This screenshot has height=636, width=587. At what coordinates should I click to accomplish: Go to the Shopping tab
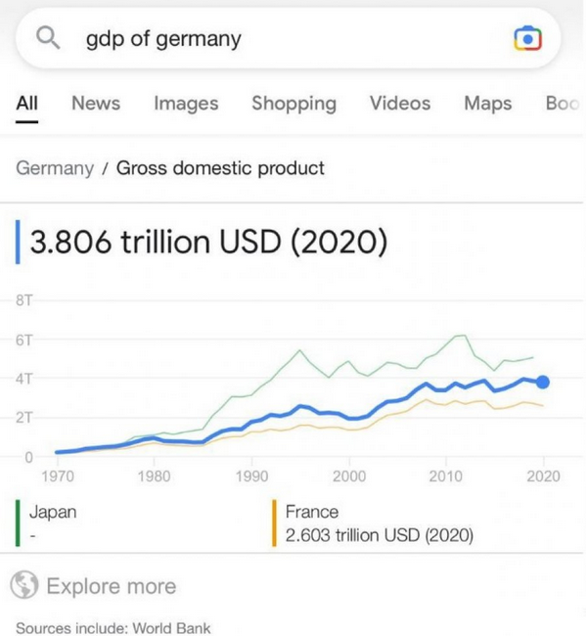point(293,104)
